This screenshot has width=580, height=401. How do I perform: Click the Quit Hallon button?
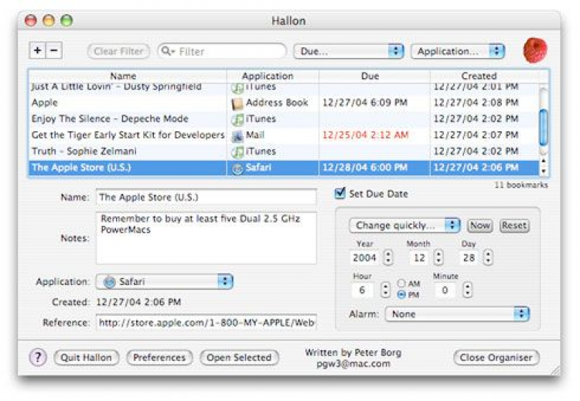[86, 358]
